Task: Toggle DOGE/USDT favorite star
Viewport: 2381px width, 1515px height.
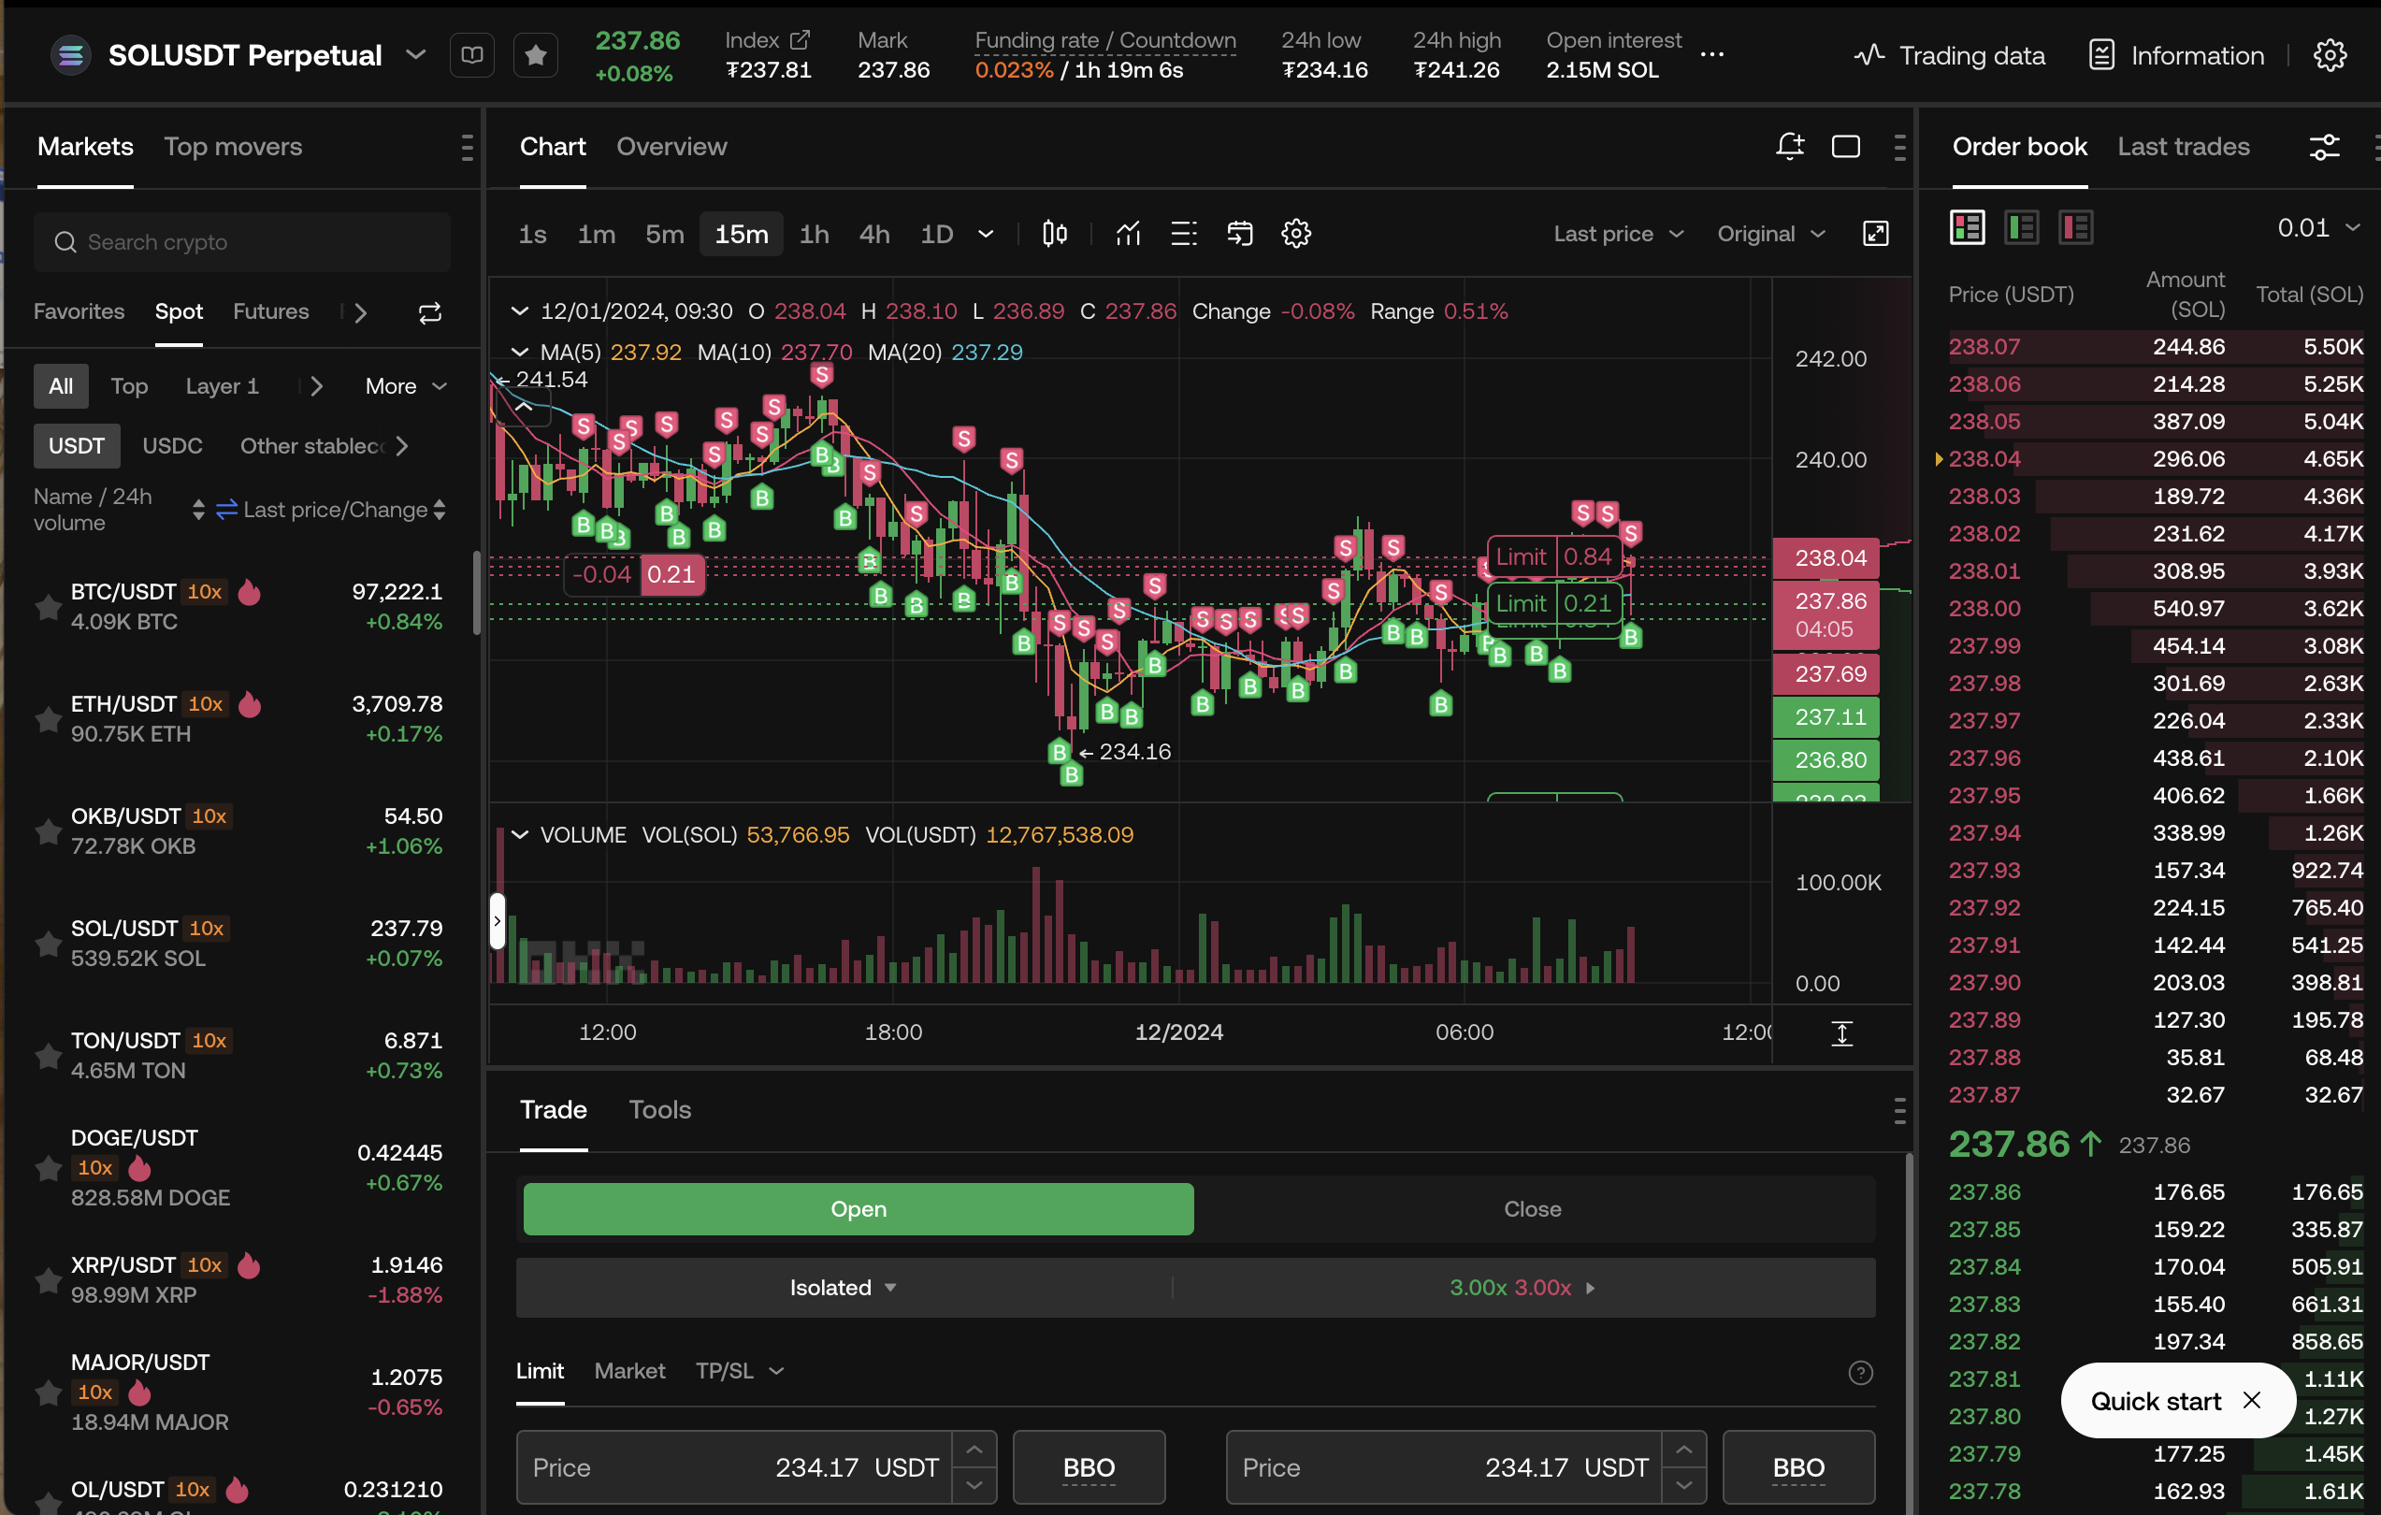Action: pos(48,1168)
